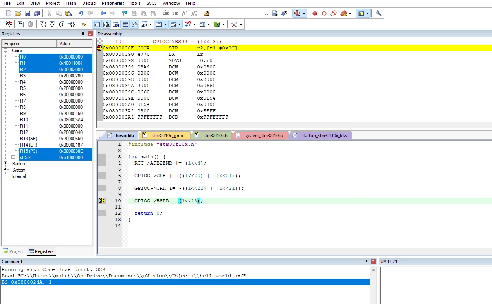492x304 pixels.
Task: Click the Undo arrow icon
Action: pyautogui.click(x=81, y=13)
